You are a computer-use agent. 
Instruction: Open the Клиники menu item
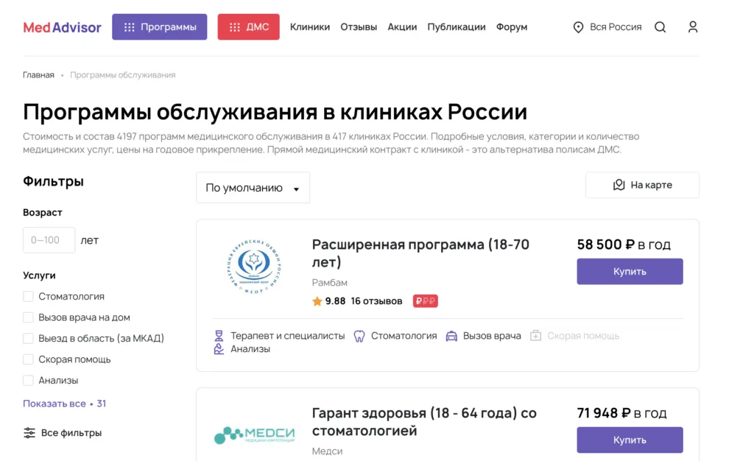click(x=309, y=27)
